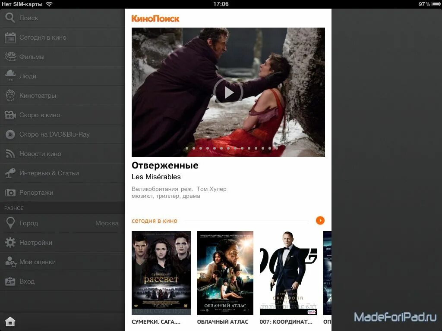This screenshot has height=331, width=442.
Task: Select the disc icon for DVD&Blu-Ray
Action: point(10,134)
